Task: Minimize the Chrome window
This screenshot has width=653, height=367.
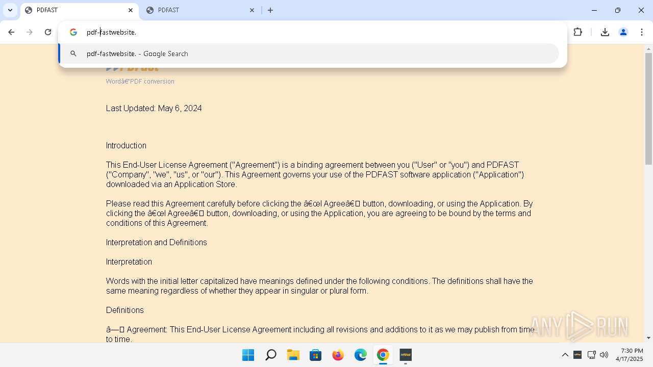Action: tap(594, 10)
